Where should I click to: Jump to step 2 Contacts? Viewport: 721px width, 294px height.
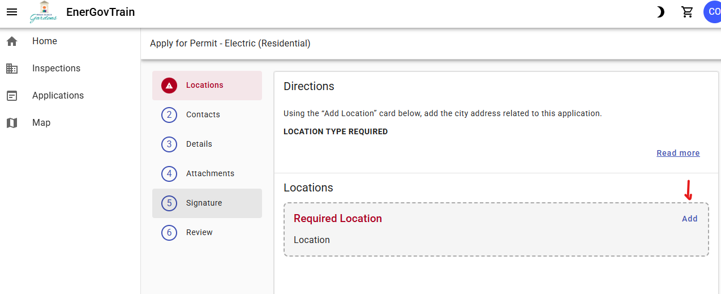pos(203,115)
